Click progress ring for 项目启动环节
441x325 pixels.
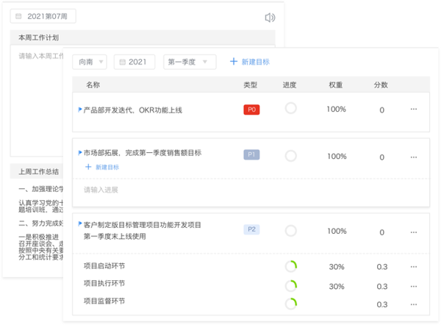tap(290, 266)
